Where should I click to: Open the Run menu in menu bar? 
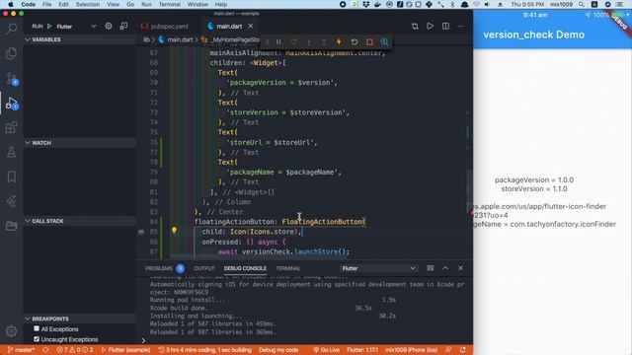point(146,4)
